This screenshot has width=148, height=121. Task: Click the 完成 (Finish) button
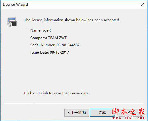click(x=102, y=113)
